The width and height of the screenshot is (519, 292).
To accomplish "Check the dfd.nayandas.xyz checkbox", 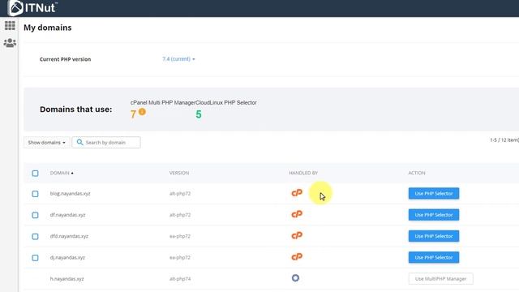I will (x=35, y=236).
